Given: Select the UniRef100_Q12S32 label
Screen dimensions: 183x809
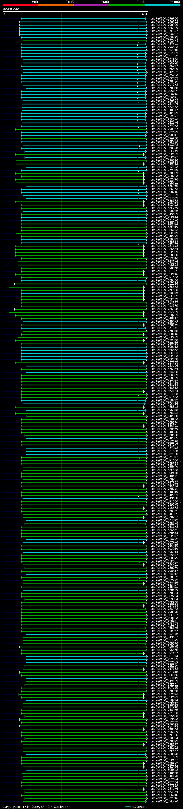Looking at the screenshot, I should (164, 722).
